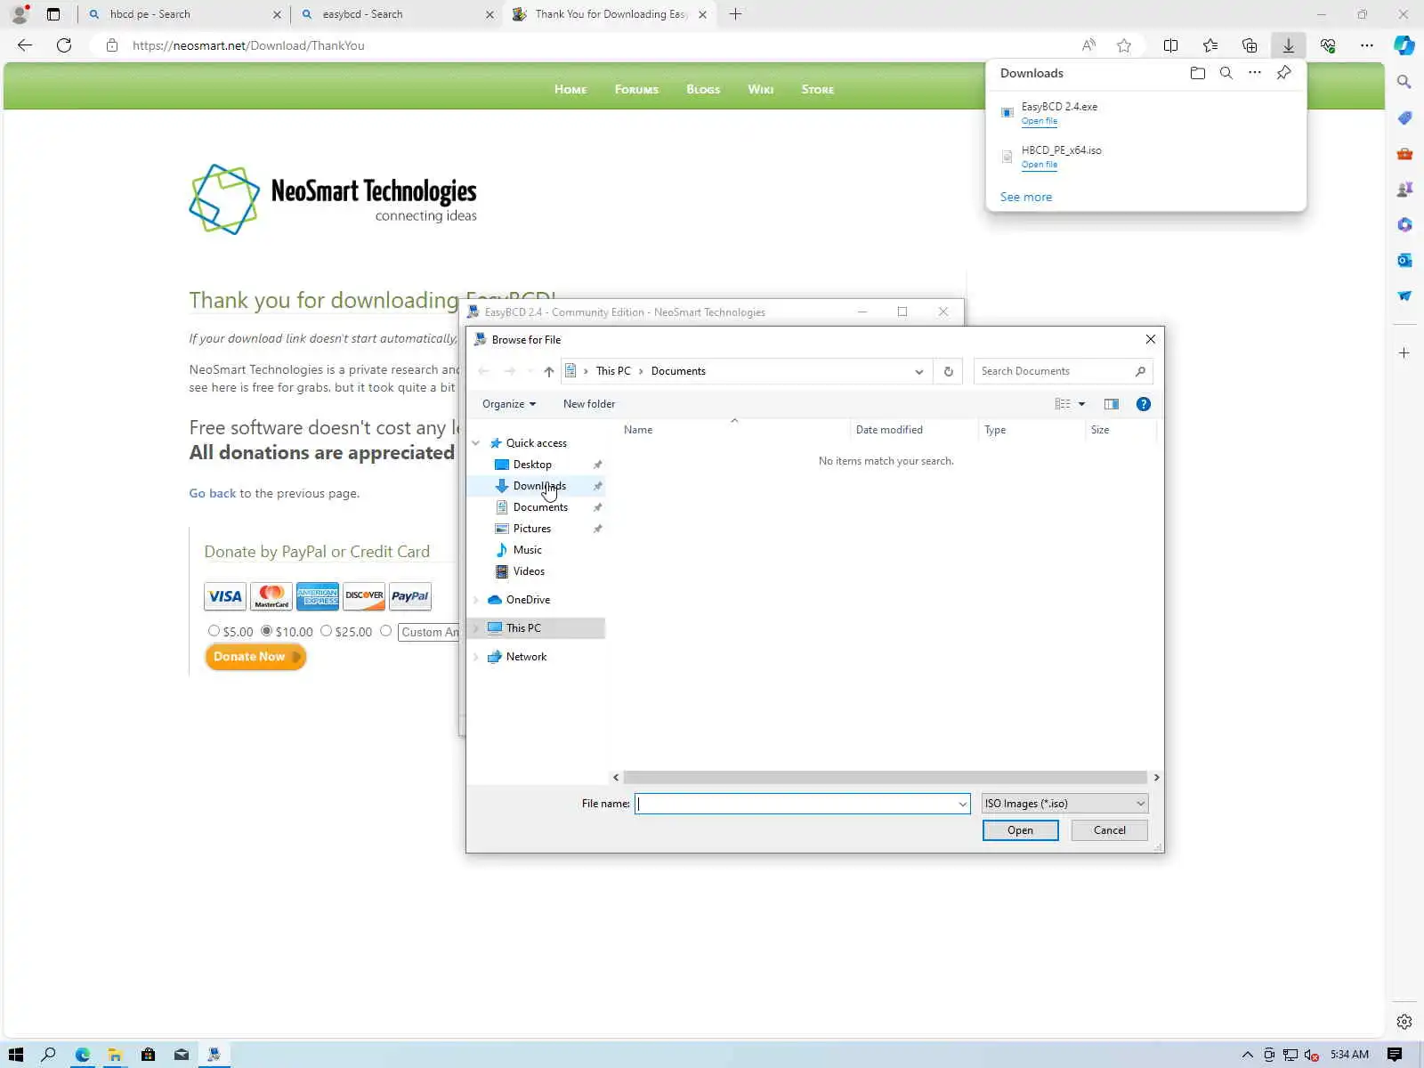The image size is (1424, 1068).
Task: Reload the current page
Action: tap(64, 45)
